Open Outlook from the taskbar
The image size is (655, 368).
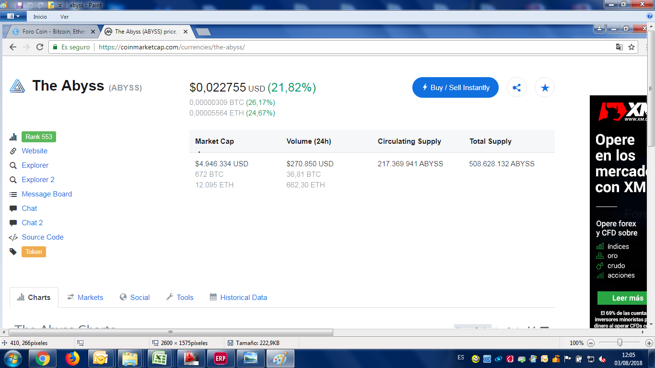(x=101, y=358)
